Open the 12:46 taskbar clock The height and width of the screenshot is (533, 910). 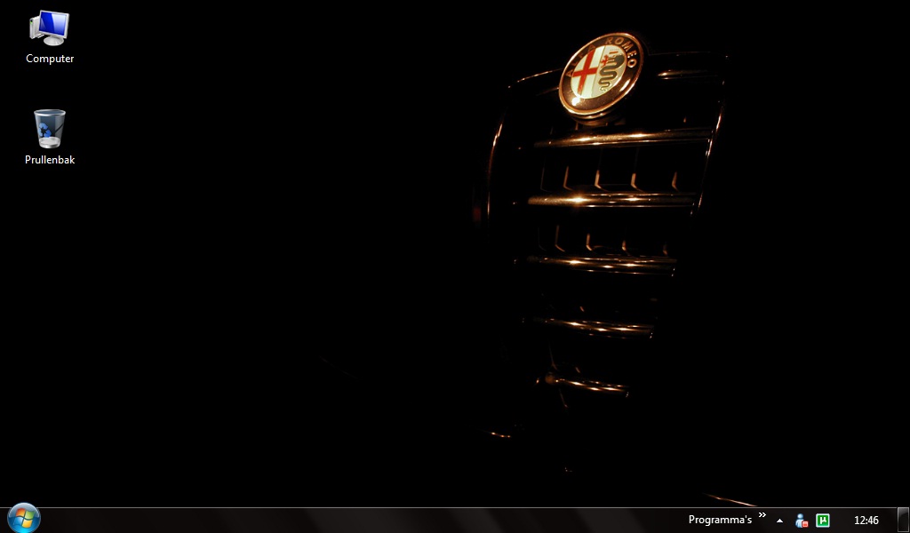[x=866, y=521]
